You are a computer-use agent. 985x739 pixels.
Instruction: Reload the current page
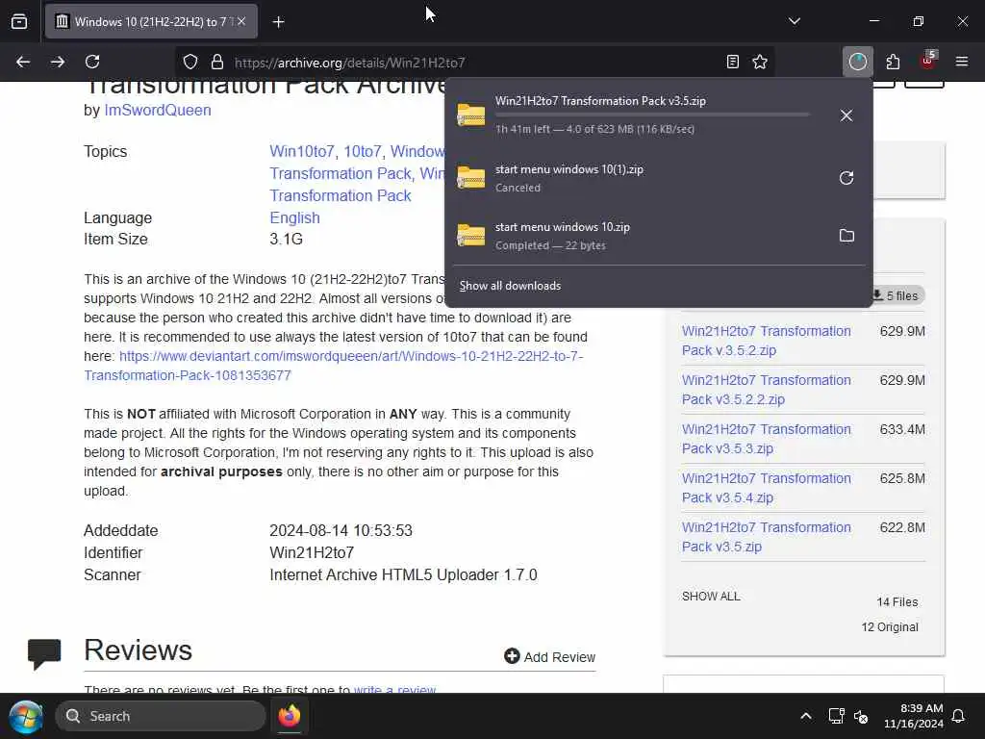pyautogui.click(x=92, y=63)
